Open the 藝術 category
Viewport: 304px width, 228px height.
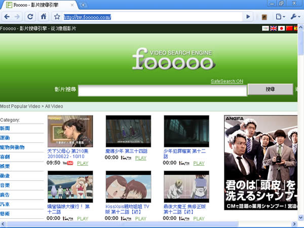click(x=5, y=214)
